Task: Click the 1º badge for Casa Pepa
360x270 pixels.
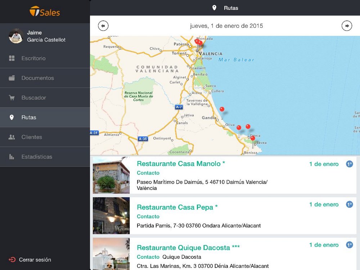Action: pos(350,204)
